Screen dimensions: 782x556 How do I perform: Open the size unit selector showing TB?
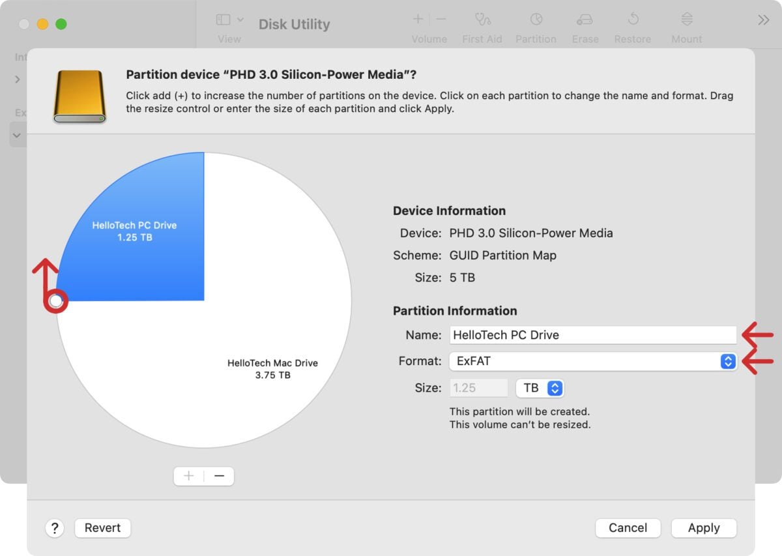[540, 387]
